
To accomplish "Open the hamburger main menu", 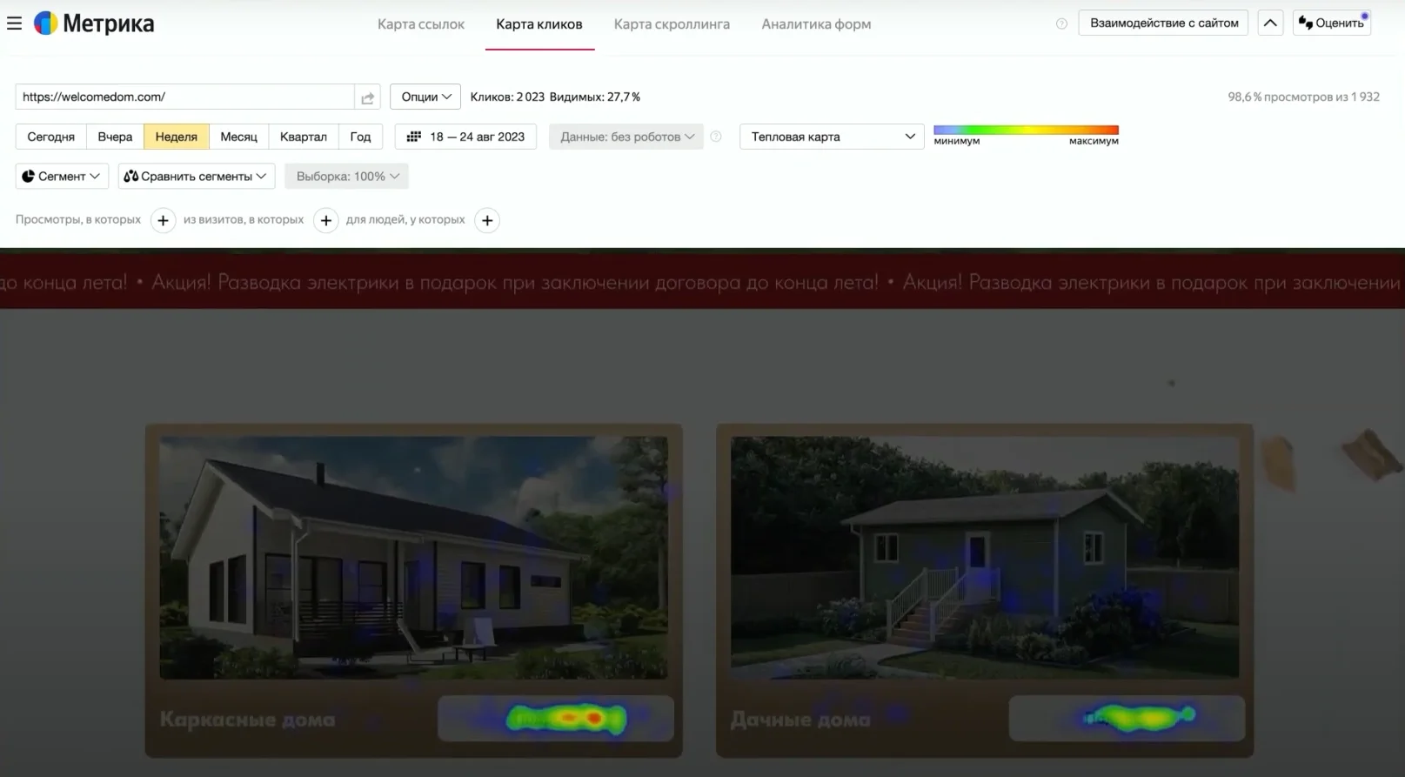I will point(14,23).
